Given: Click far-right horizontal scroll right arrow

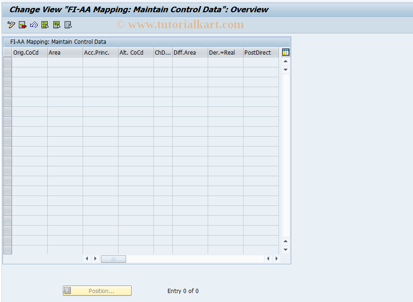Looking at the screenshot, I should tap(277, 259).
